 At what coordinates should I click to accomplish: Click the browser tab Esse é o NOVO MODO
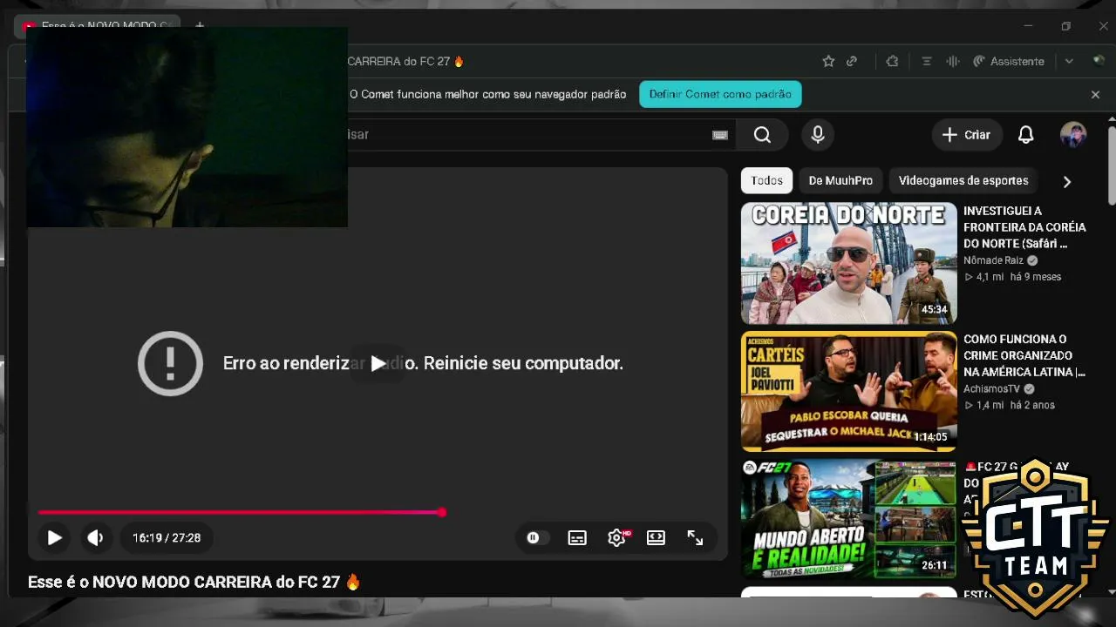point(96,26)
